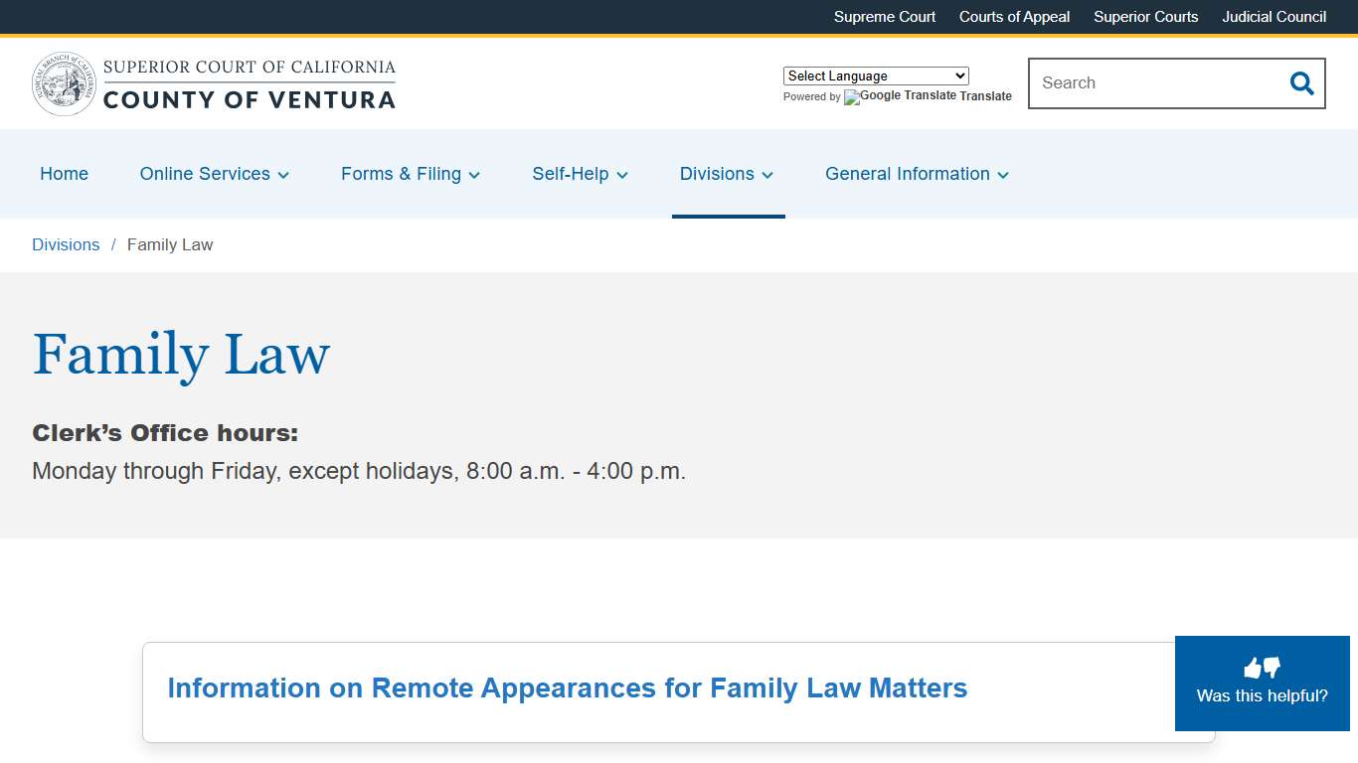This screenshot has width=1358, height=763.
Task: Open the Self-Help dropdown
Action: 625,175
